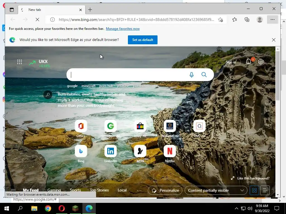Viewport: 286px width, 214px height.
Task: Open the profile avatar icon
Action: (259, 20)
